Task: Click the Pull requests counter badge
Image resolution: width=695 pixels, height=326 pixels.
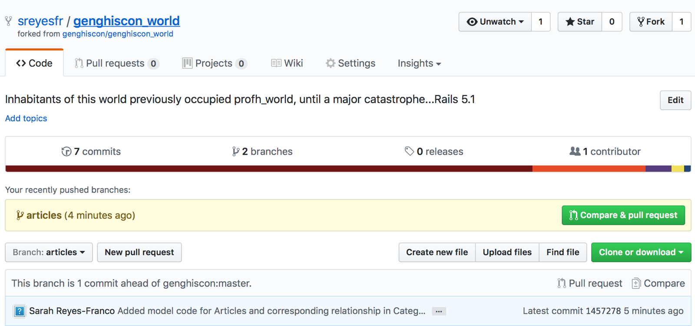Action: (153, 64)
